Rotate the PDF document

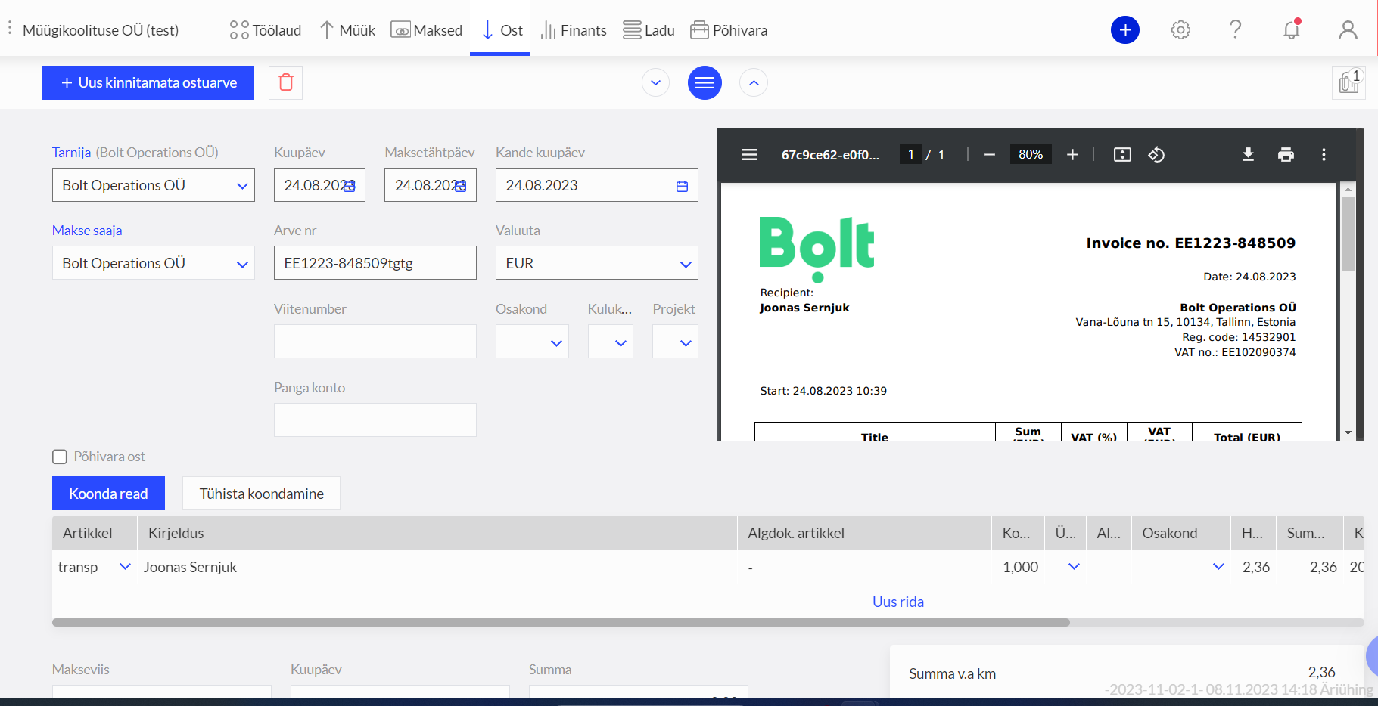click(1156, 155)
